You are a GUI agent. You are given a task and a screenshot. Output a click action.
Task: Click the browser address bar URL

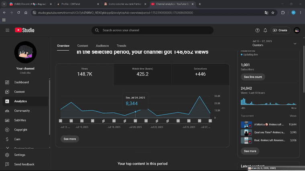click(x=116, y=13)
